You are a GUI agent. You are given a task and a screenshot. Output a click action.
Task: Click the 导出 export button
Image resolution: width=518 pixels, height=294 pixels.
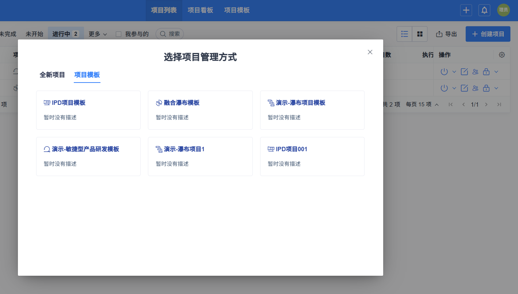(446, 34)
